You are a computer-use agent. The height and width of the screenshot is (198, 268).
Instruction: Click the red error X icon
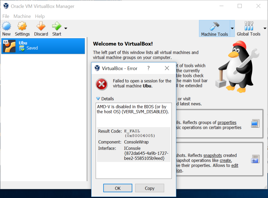click(102, 84)
